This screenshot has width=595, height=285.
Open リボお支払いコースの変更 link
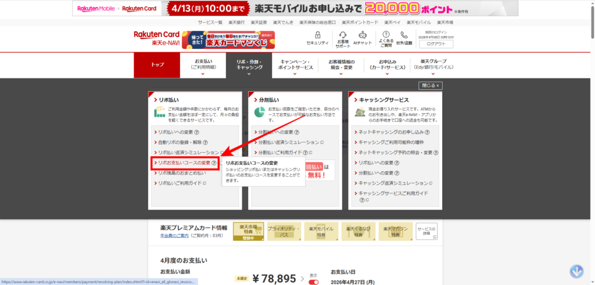184,163
